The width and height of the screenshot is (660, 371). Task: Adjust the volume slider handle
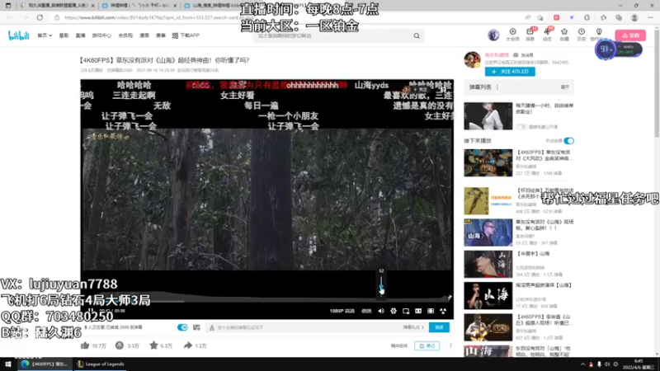click(381, 288)
